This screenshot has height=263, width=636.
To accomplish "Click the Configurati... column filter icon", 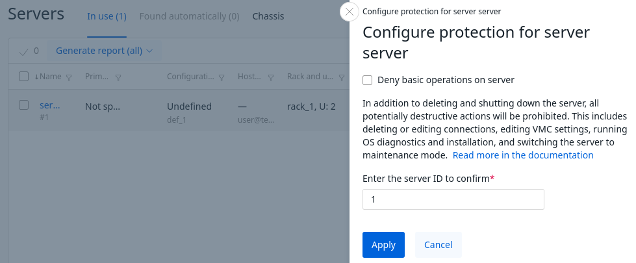I will (222, 77).
